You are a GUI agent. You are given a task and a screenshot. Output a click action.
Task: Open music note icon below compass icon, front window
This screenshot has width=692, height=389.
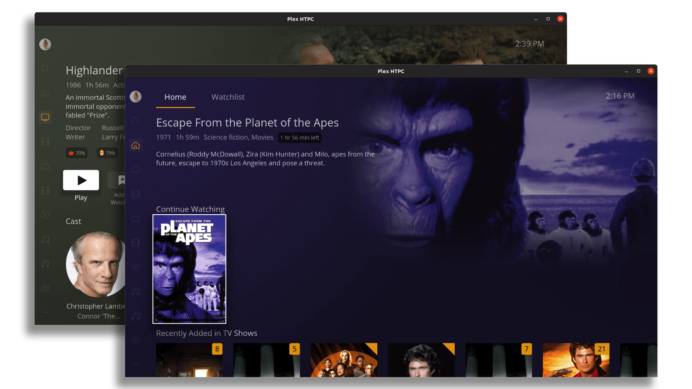(136, 291)
